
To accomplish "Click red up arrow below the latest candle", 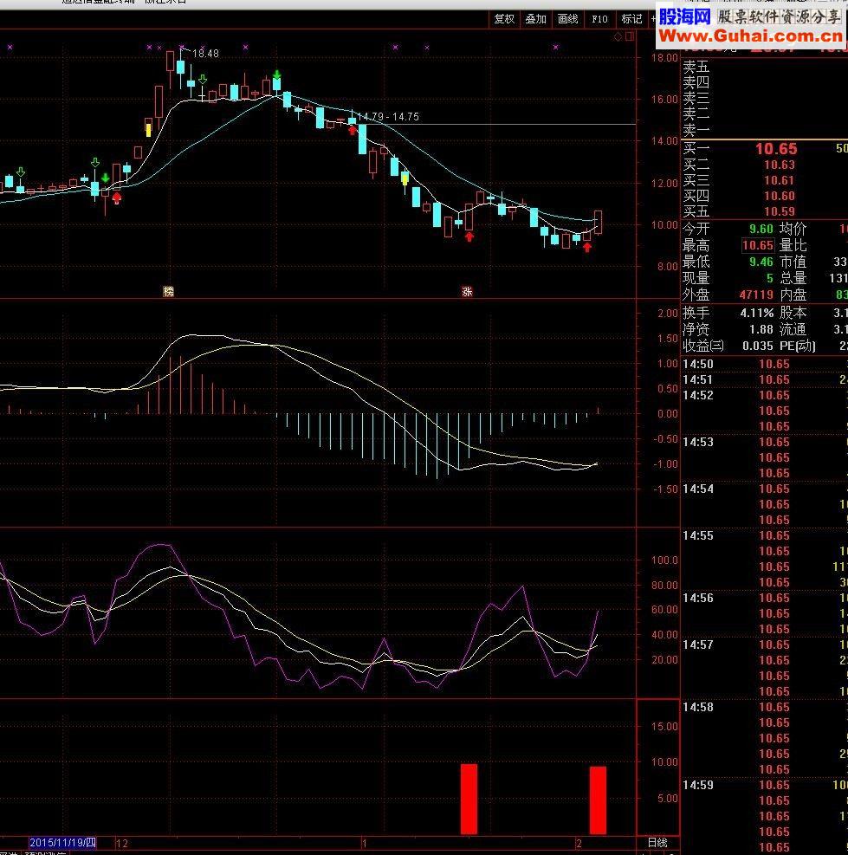I will click(586, 247).
